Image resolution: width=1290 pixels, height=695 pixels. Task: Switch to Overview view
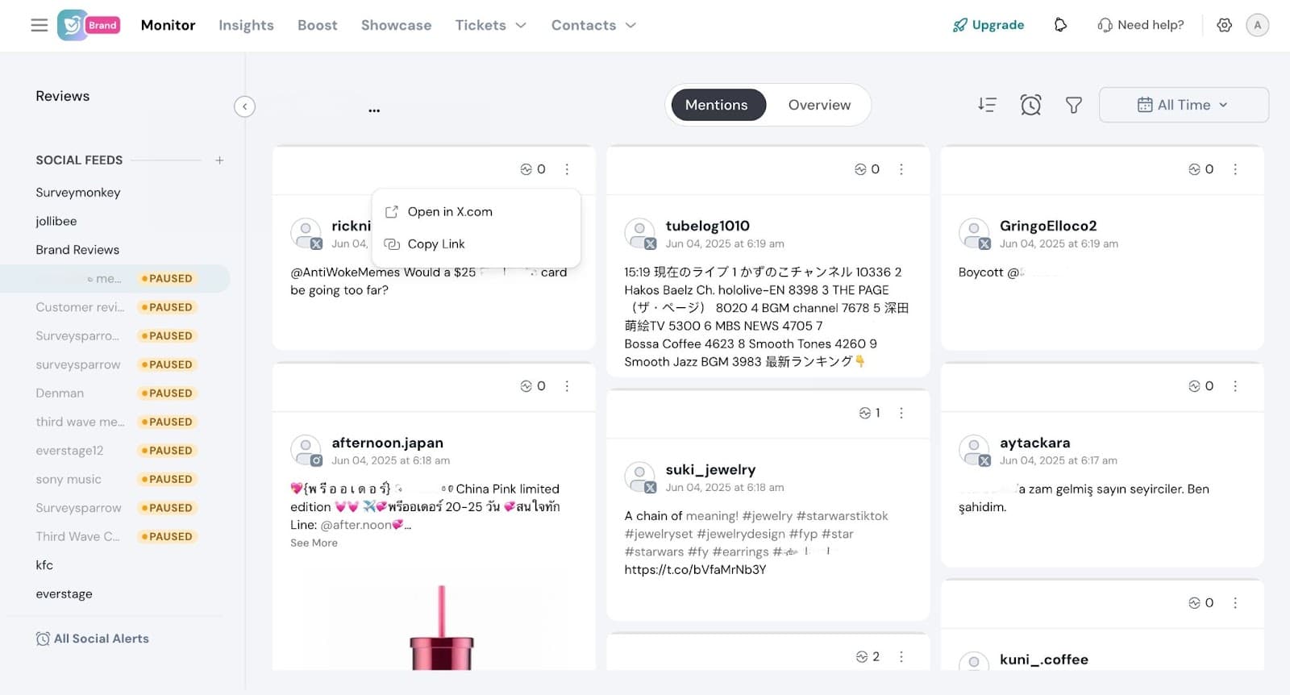[x=819, y=105]
